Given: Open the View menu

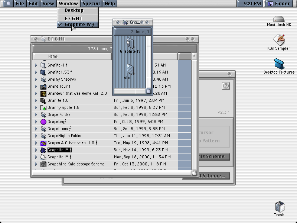Looking at the screenshot, I should click(48, 3).
